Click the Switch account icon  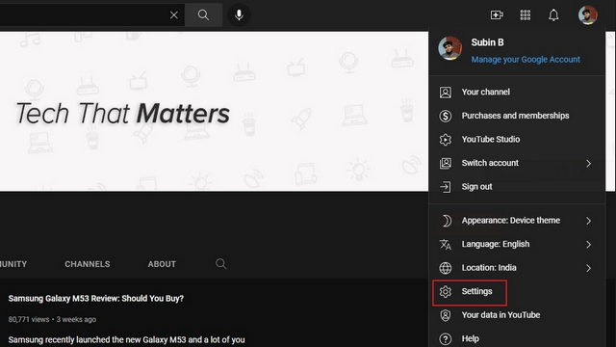pos(445,163)
